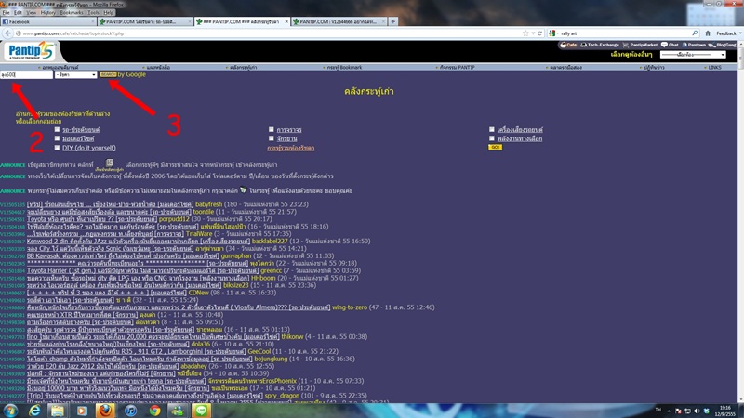Click the Pantip 15 logo
Image resolution: width=744 pixels, height=418 pixels.
coord(31,51)
